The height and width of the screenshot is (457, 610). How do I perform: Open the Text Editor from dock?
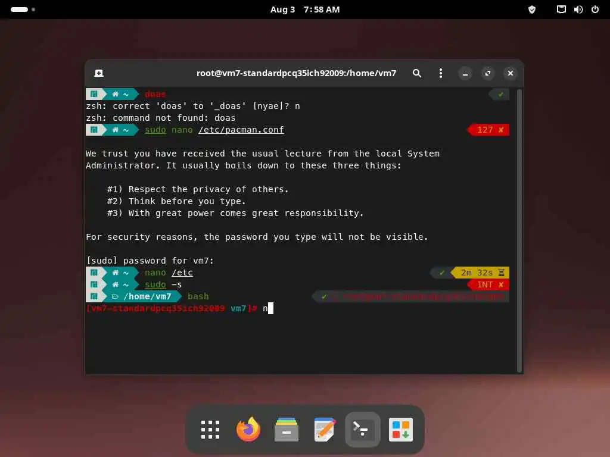[x=325, y=430]
